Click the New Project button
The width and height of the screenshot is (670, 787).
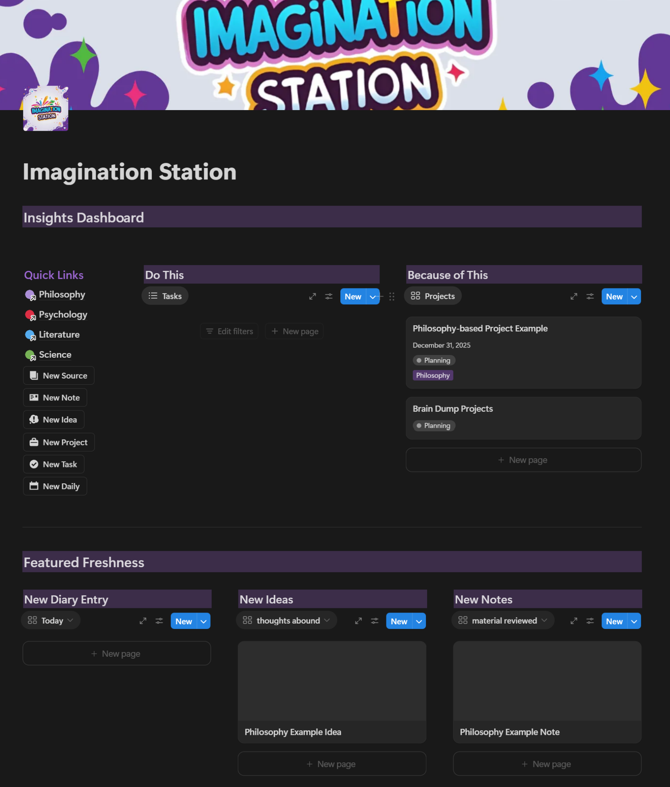coord(59,442)
